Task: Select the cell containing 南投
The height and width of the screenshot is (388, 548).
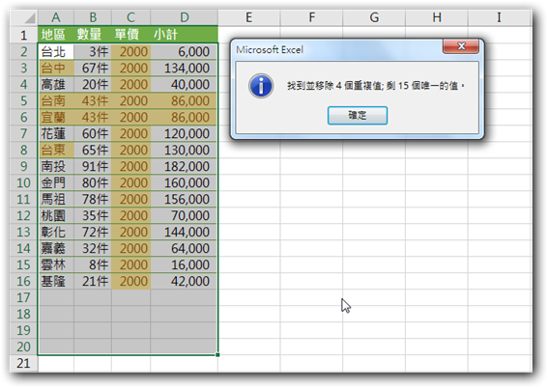Action: pyautogui.click(x=56, y=166)
